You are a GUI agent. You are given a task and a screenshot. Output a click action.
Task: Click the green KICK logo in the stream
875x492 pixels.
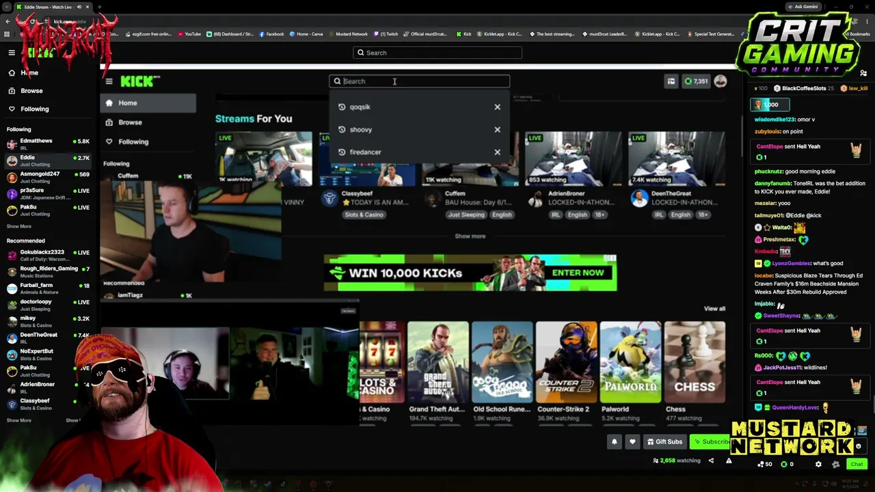[139, 81]
